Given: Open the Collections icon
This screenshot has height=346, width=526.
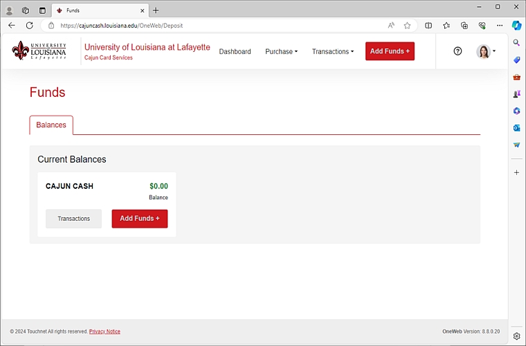Looking at the screenshot, I should click(x=464, y=26).
